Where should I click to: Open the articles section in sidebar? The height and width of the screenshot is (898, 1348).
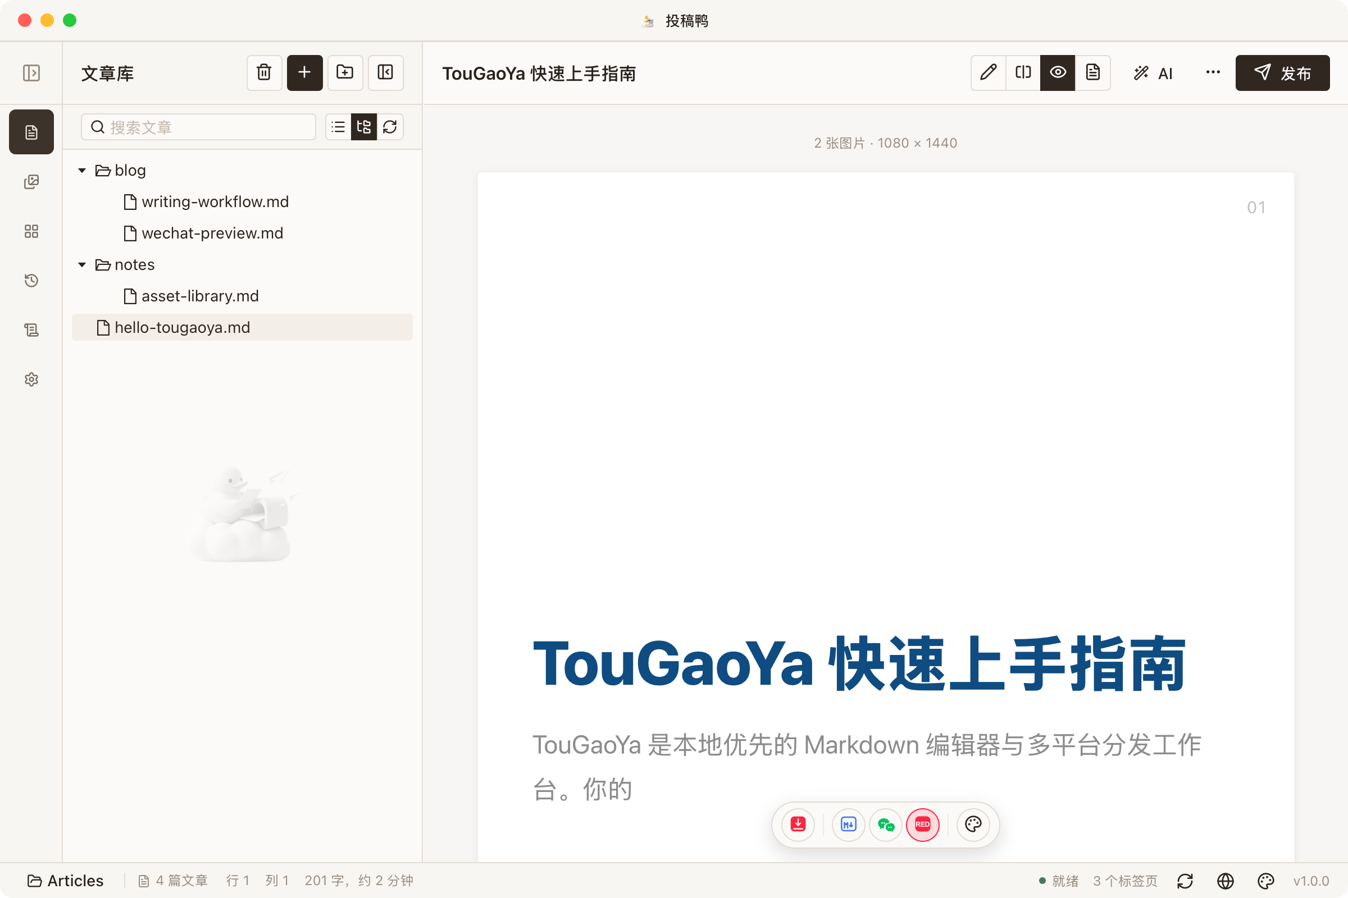(31, 132)
